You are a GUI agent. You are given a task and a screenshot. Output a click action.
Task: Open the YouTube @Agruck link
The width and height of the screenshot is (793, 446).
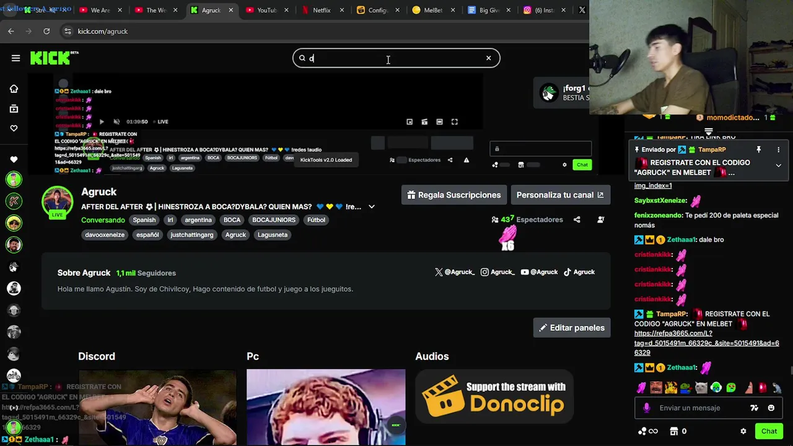[x=539, y=272]
